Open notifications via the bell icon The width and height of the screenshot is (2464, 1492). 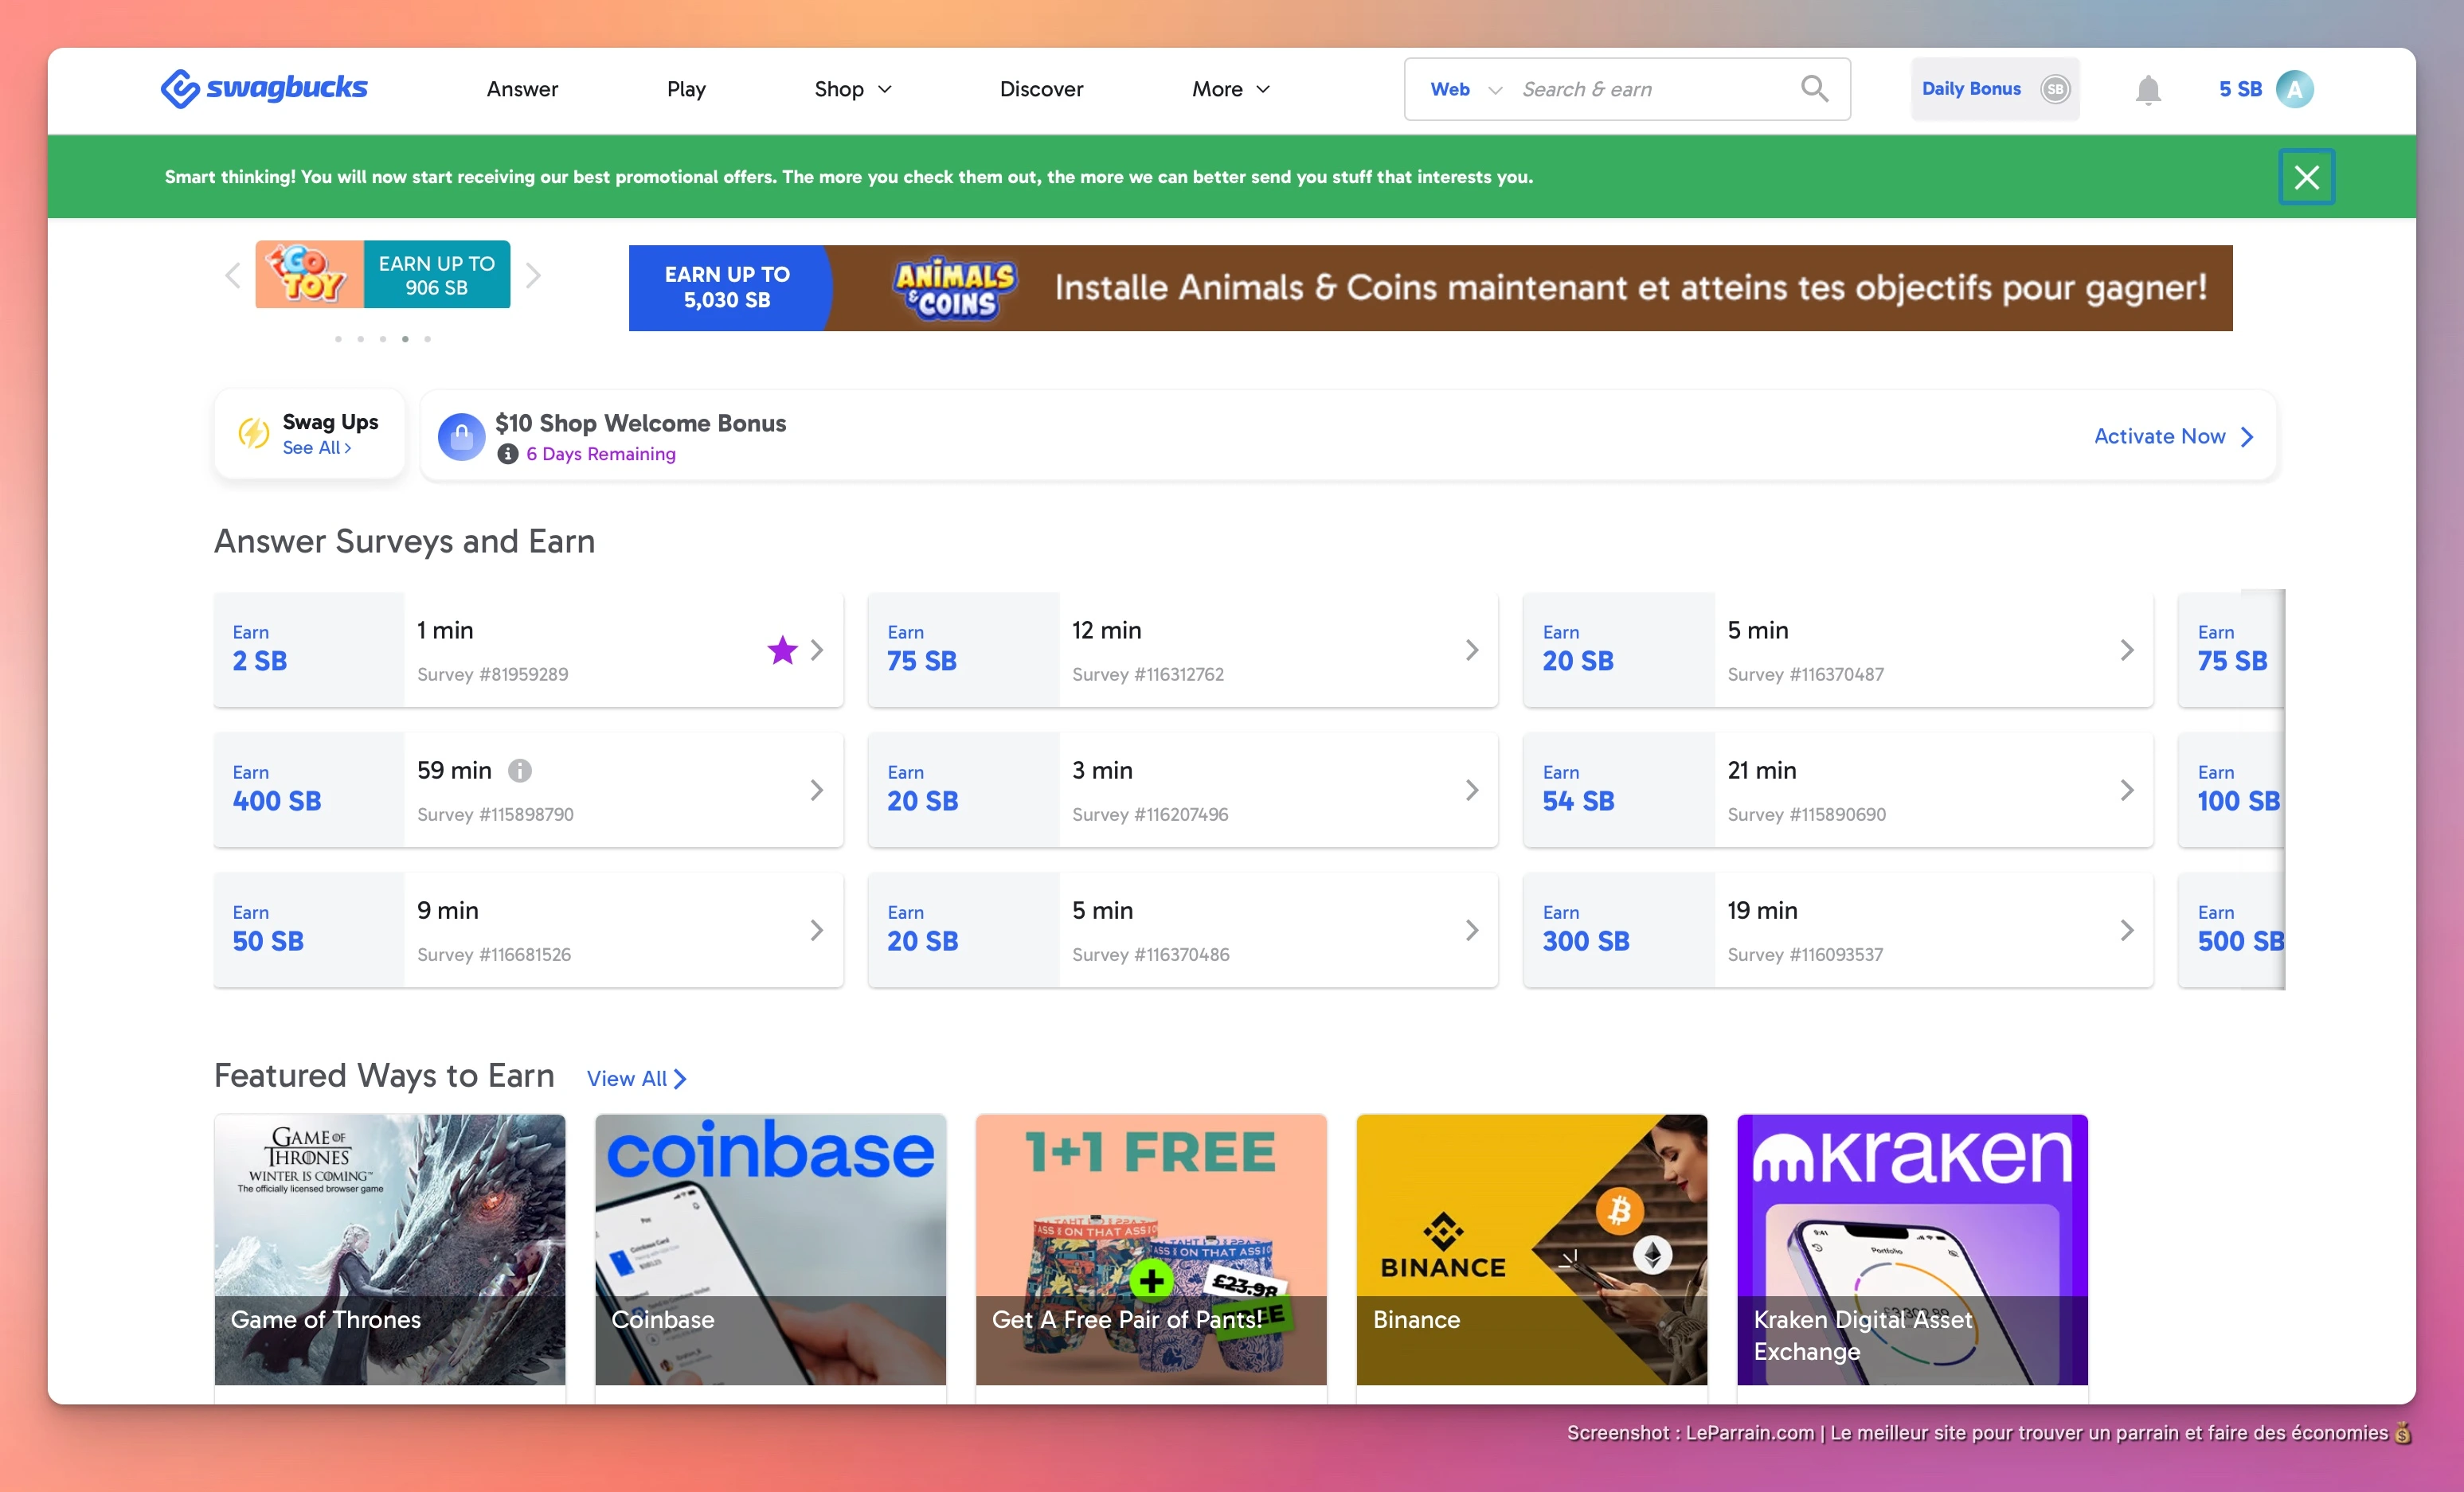pyautogui.click(x=2149, y=89)
